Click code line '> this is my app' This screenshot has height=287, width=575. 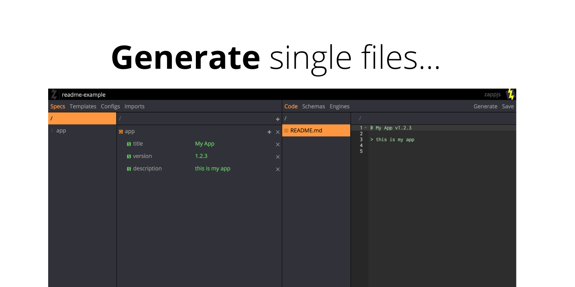(392, 140)
